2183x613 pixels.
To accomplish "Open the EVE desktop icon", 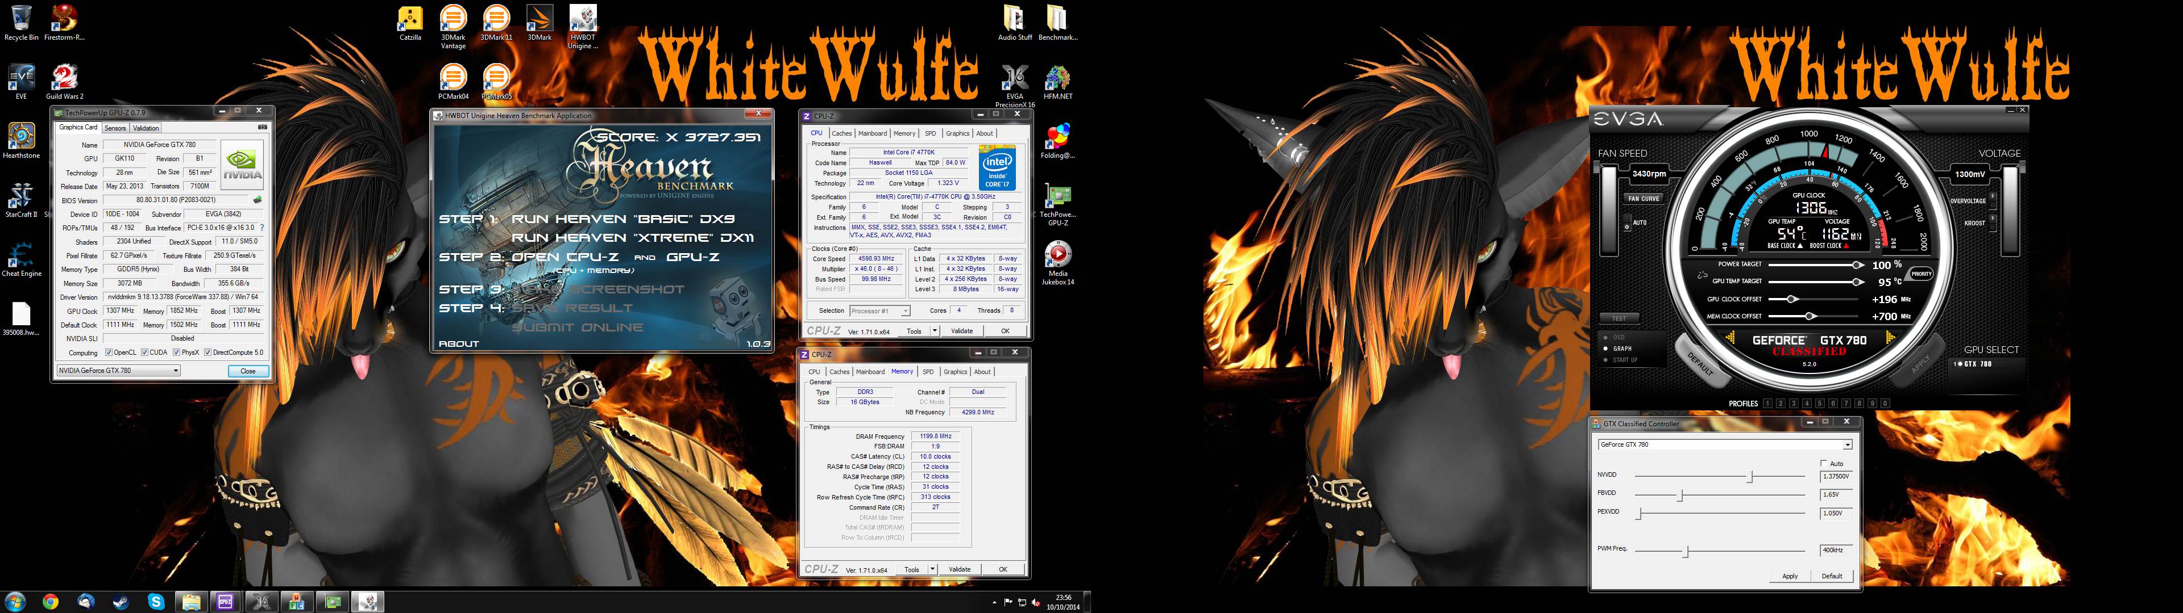I will point(21,81).
